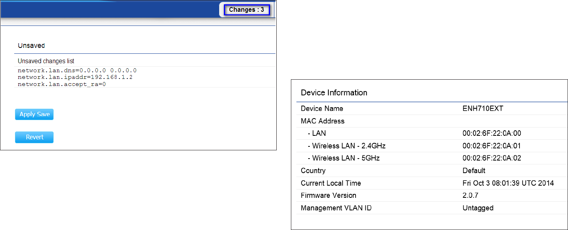The height and width of the screenshot is (230, 568).
Task: Click the MAC Address row label
Action: click(x=322, y=121)
